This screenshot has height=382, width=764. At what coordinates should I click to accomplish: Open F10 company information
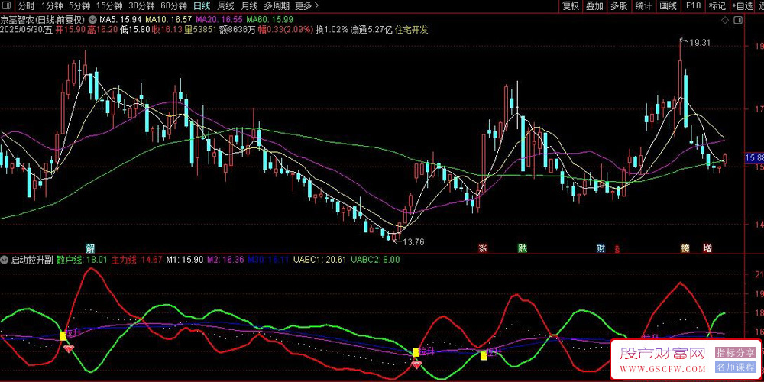tap(693, 6)
